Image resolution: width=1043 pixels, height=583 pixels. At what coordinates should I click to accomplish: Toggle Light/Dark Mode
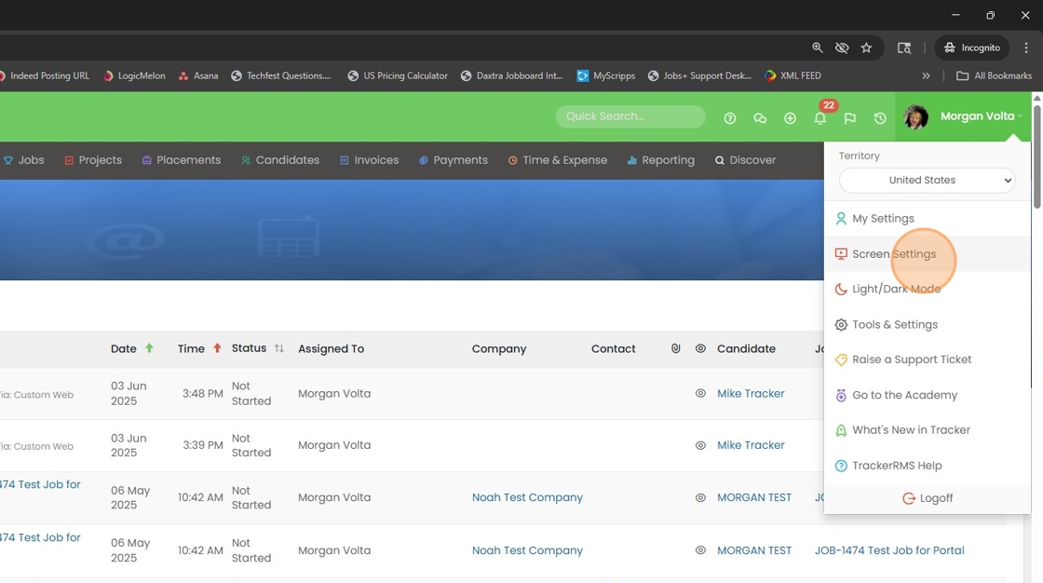pos(928,289)
